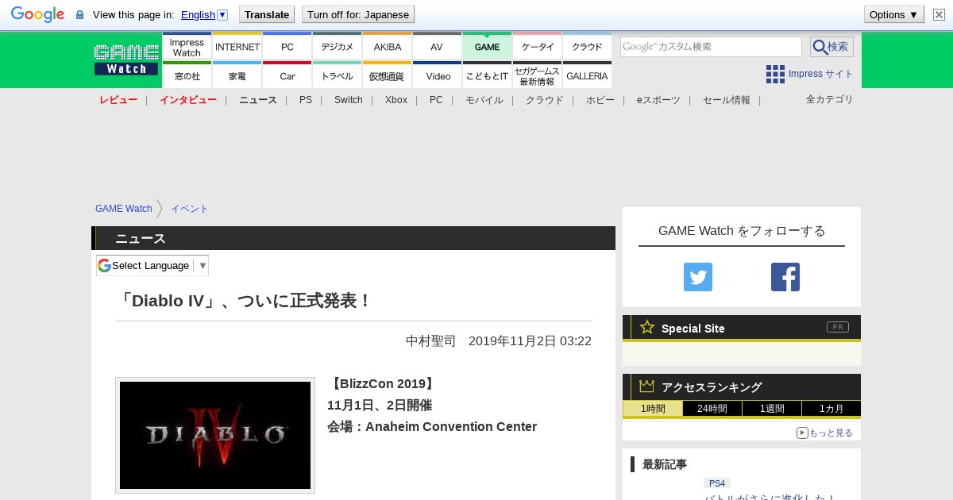Open the Car Watch tab
Viewport: 953px width, 500px height.
tap(287, 75)
